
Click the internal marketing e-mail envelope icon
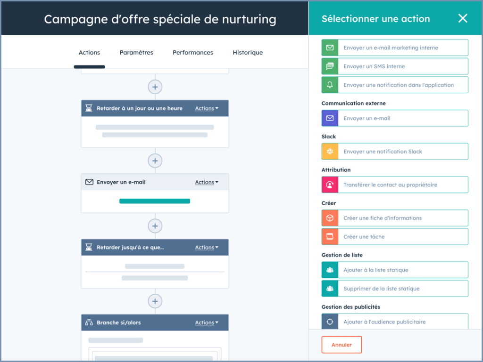330,48
